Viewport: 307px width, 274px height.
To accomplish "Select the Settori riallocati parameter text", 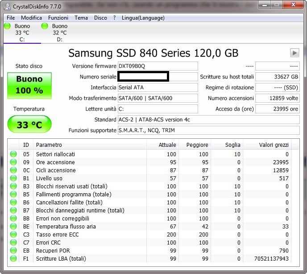I will (x=55, y=154).
